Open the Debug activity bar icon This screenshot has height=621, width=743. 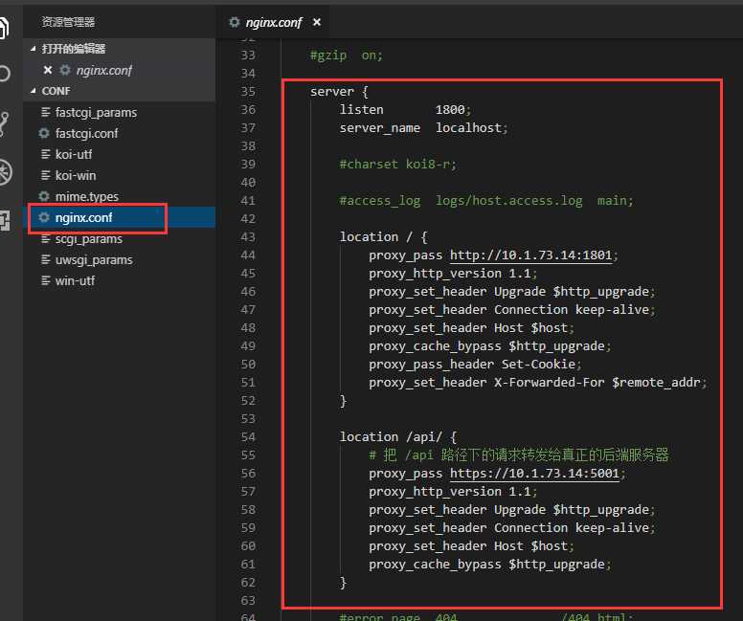pyautogui.click(x=5, y=172)
